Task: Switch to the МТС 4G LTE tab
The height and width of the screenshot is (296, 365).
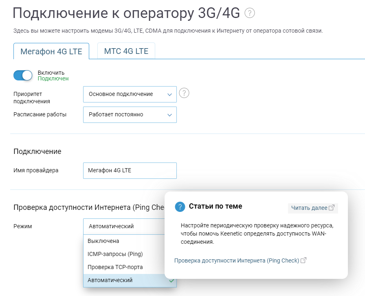Action: click(x=126, y=51)
